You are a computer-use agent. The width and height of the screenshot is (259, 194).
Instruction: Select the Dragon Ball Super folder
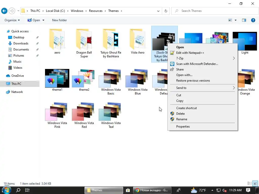click(x=84, y=43)
